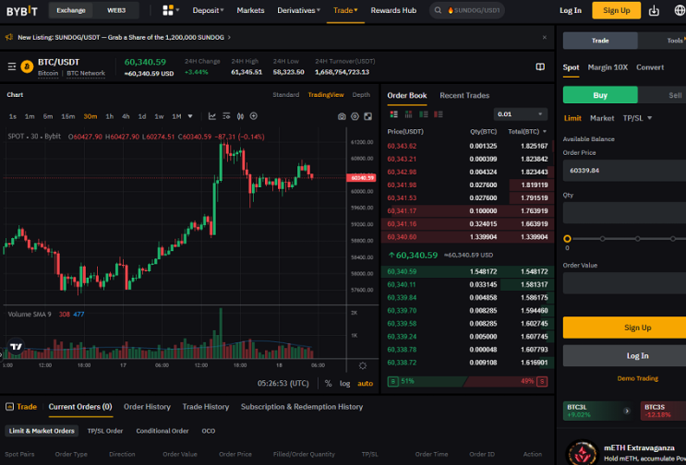The height and width of the screenshot is (465, 686).
Task: Select Buy side toggle
Action: (600, 95)
